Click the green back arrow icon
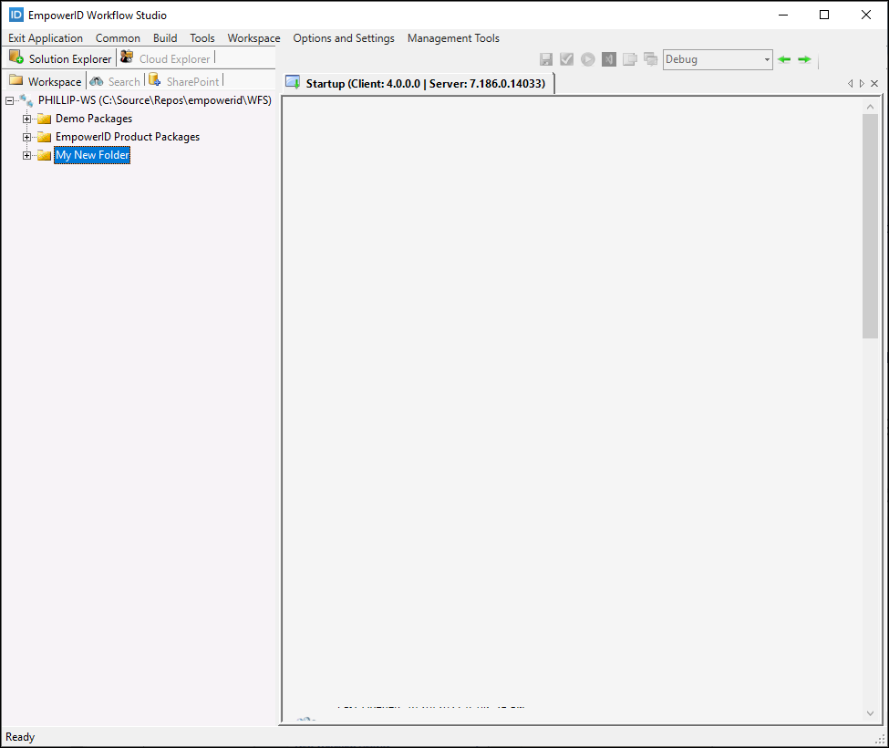Image resolution: width=889 pixels, height=748 pixels. [x=784, y=59]
